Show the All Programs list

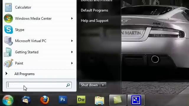click(25, 74)
